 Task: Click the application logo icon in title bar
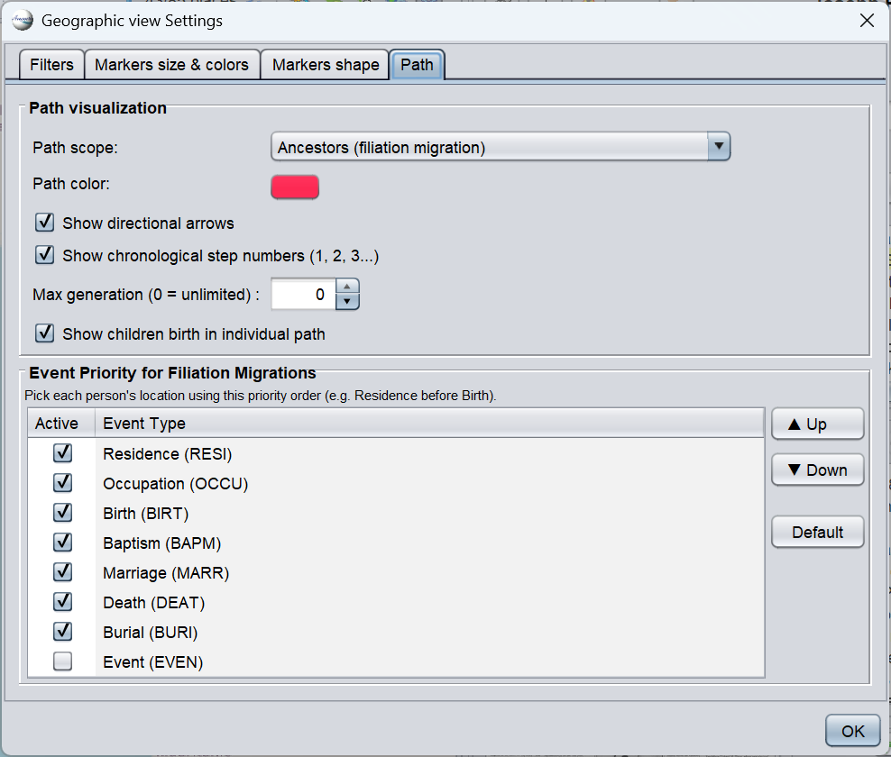tap(23, 21)
